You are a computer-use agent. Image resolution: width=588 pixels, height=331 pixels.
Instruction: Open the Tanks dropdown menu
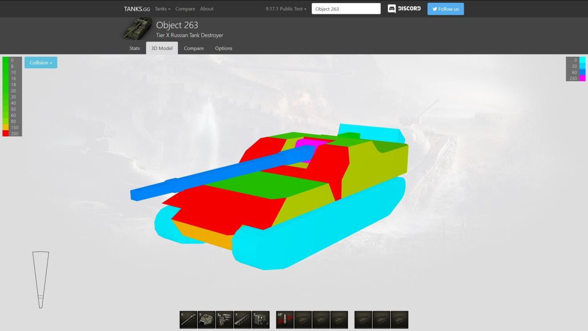pyautogui.click(x=163, y=9)
